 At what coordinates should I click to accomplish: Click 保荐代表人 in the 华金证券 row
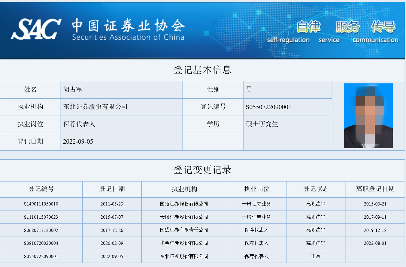click(257, 243)
